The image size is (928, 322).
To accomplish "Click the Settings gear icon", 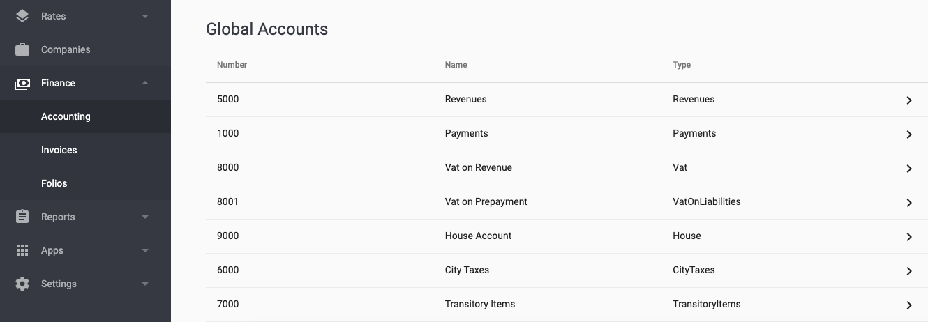I will [22, 284].
